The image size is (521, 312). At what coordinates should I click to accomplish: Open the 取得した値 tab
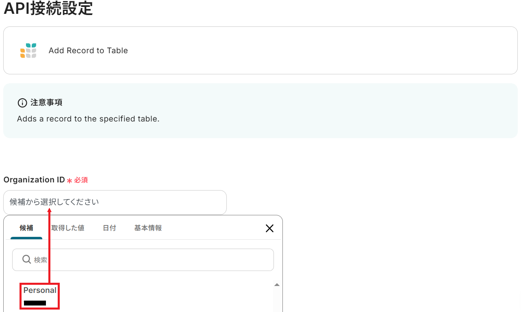(68, 228)
